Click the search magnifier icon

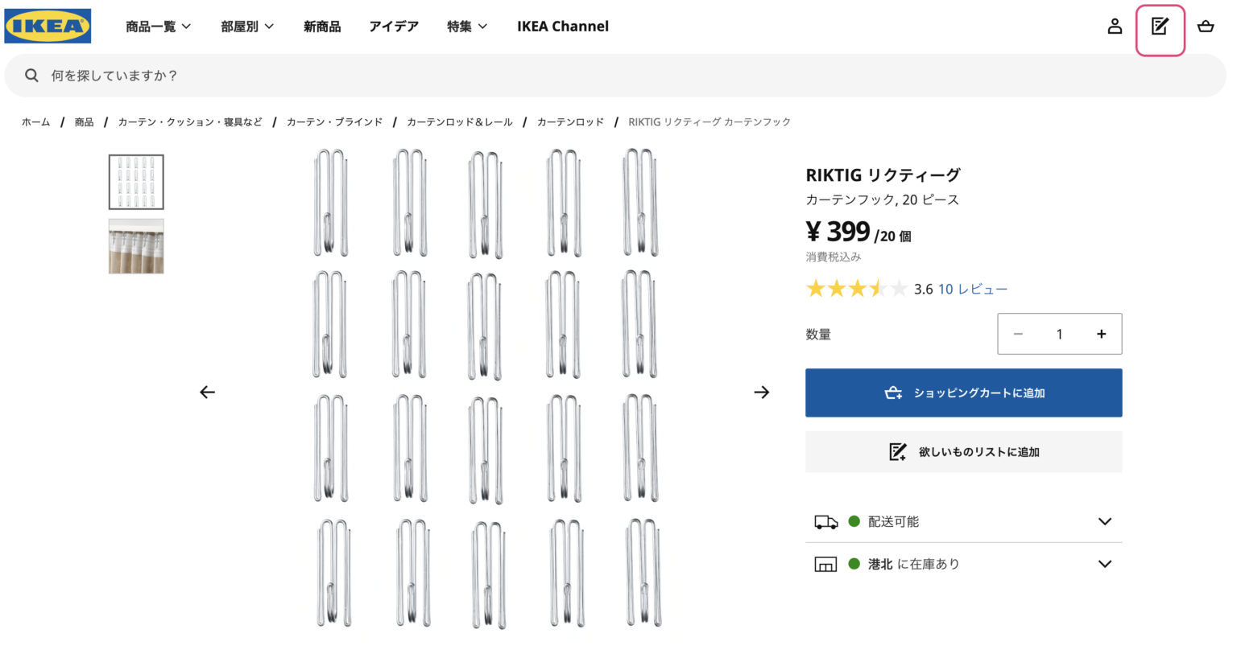(31, 76)
